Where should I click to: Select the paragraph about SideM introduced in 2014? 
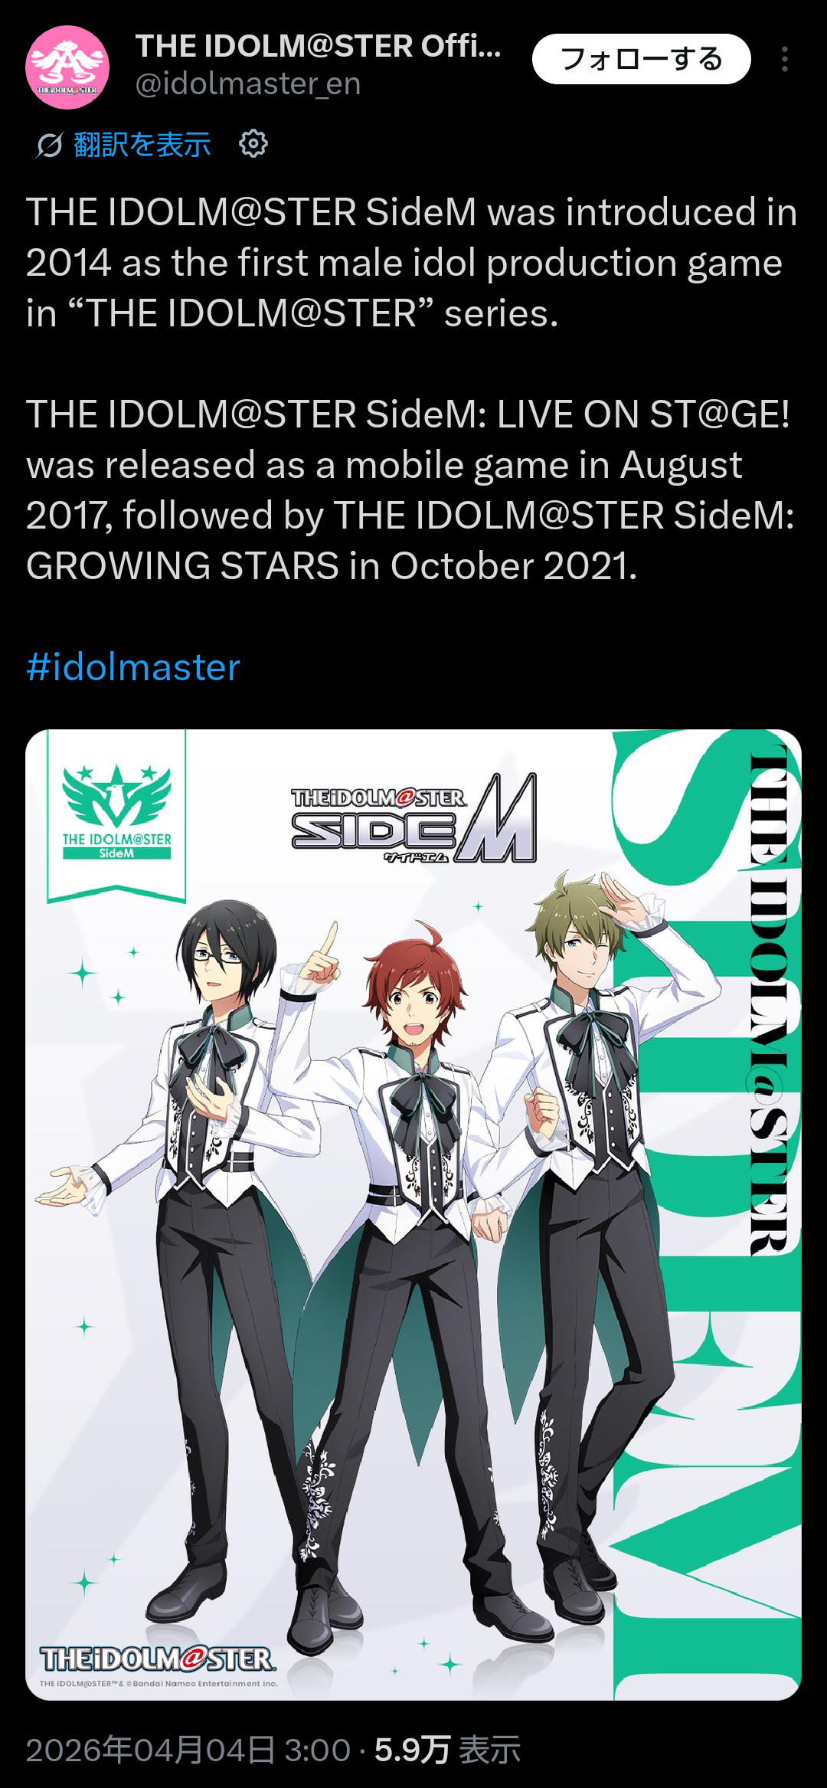pyautogui.click(x=412, y=263)
